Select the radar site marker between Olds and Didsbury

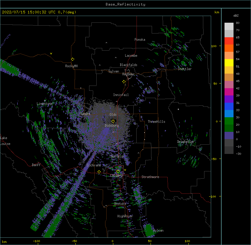coord(113,121)
